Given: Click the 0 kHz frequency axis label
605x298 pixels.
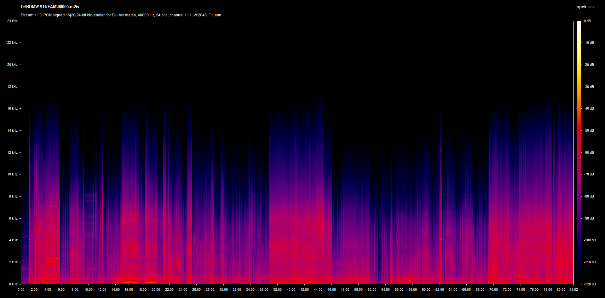Looking at the screenshot, I should point(13,284).
